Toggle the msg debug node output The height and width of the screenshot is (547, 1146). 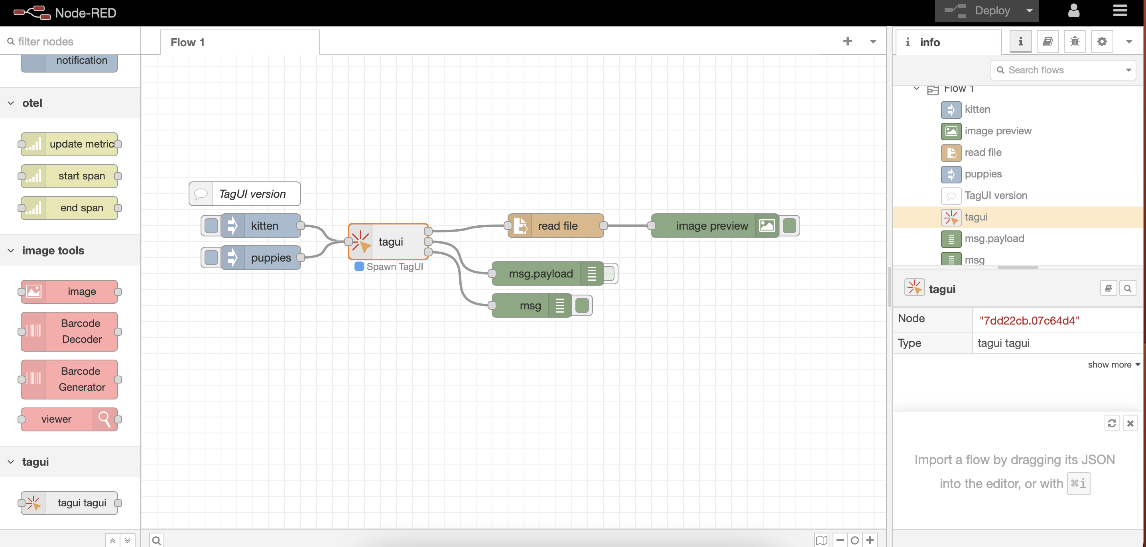pyautogui.click(x=582, y=305)
